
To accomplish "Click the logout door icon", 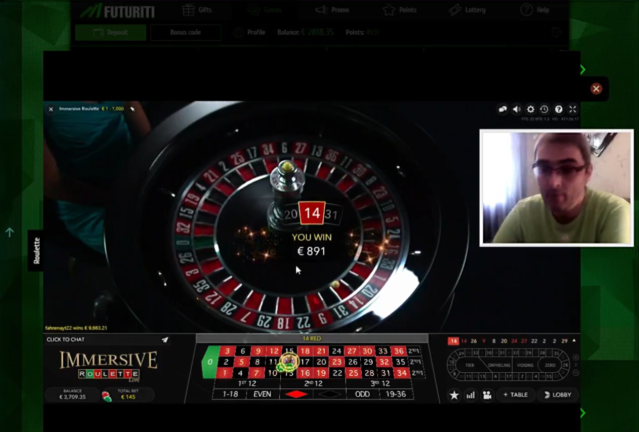I will point(556,33).
